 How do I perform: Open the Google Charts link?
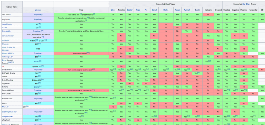[8, 117]
